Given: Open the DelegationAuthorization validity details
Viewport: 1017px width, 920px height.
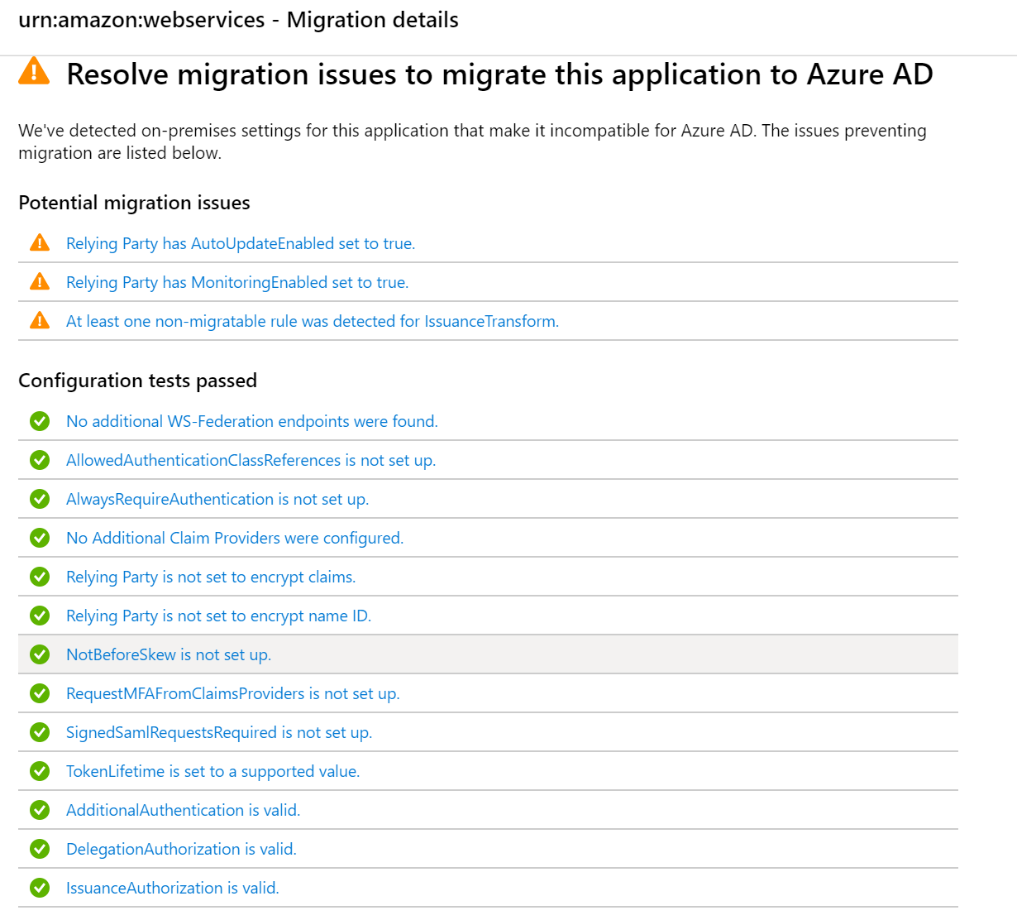Looking at the screenshot, I should [181, 849].
